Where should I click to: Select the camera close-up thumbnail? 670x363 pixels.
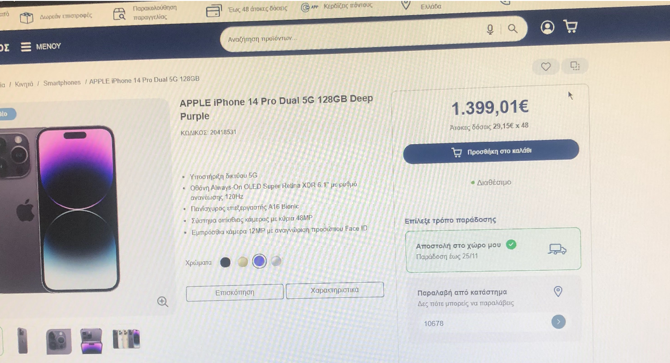[x=59, y=341]
